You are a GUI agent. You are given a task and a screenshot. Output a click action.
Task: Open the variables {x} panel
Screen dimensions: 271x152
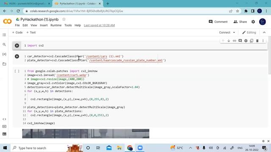click(x=4, y=54)
